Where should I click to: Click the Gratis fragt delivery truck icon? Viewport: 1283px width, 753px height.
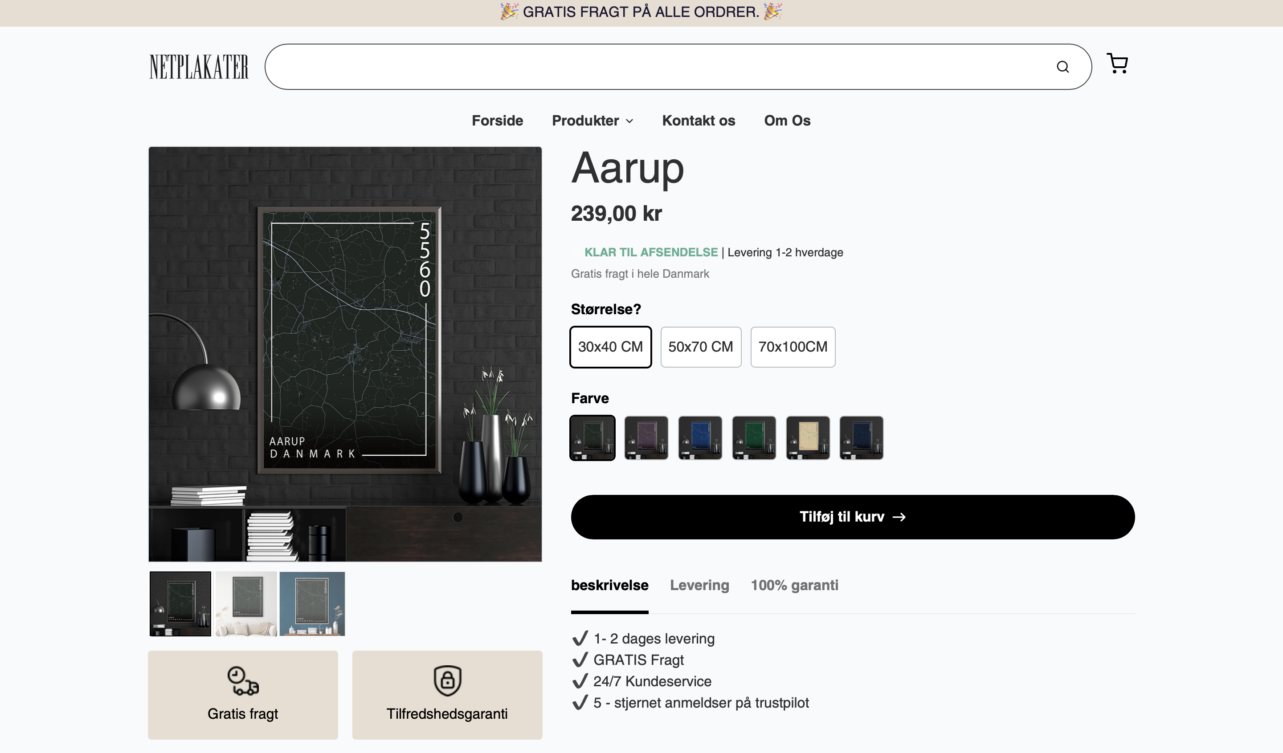(243, 681)
